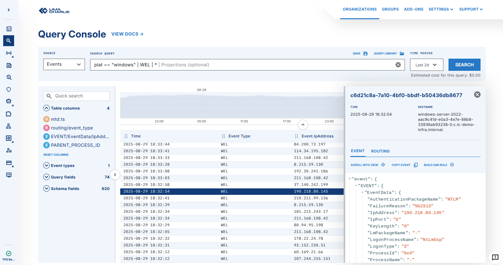Open the Settings menu in top navigation
The height and width of the screenshot is (265, 503).
[x=440, y=9]
